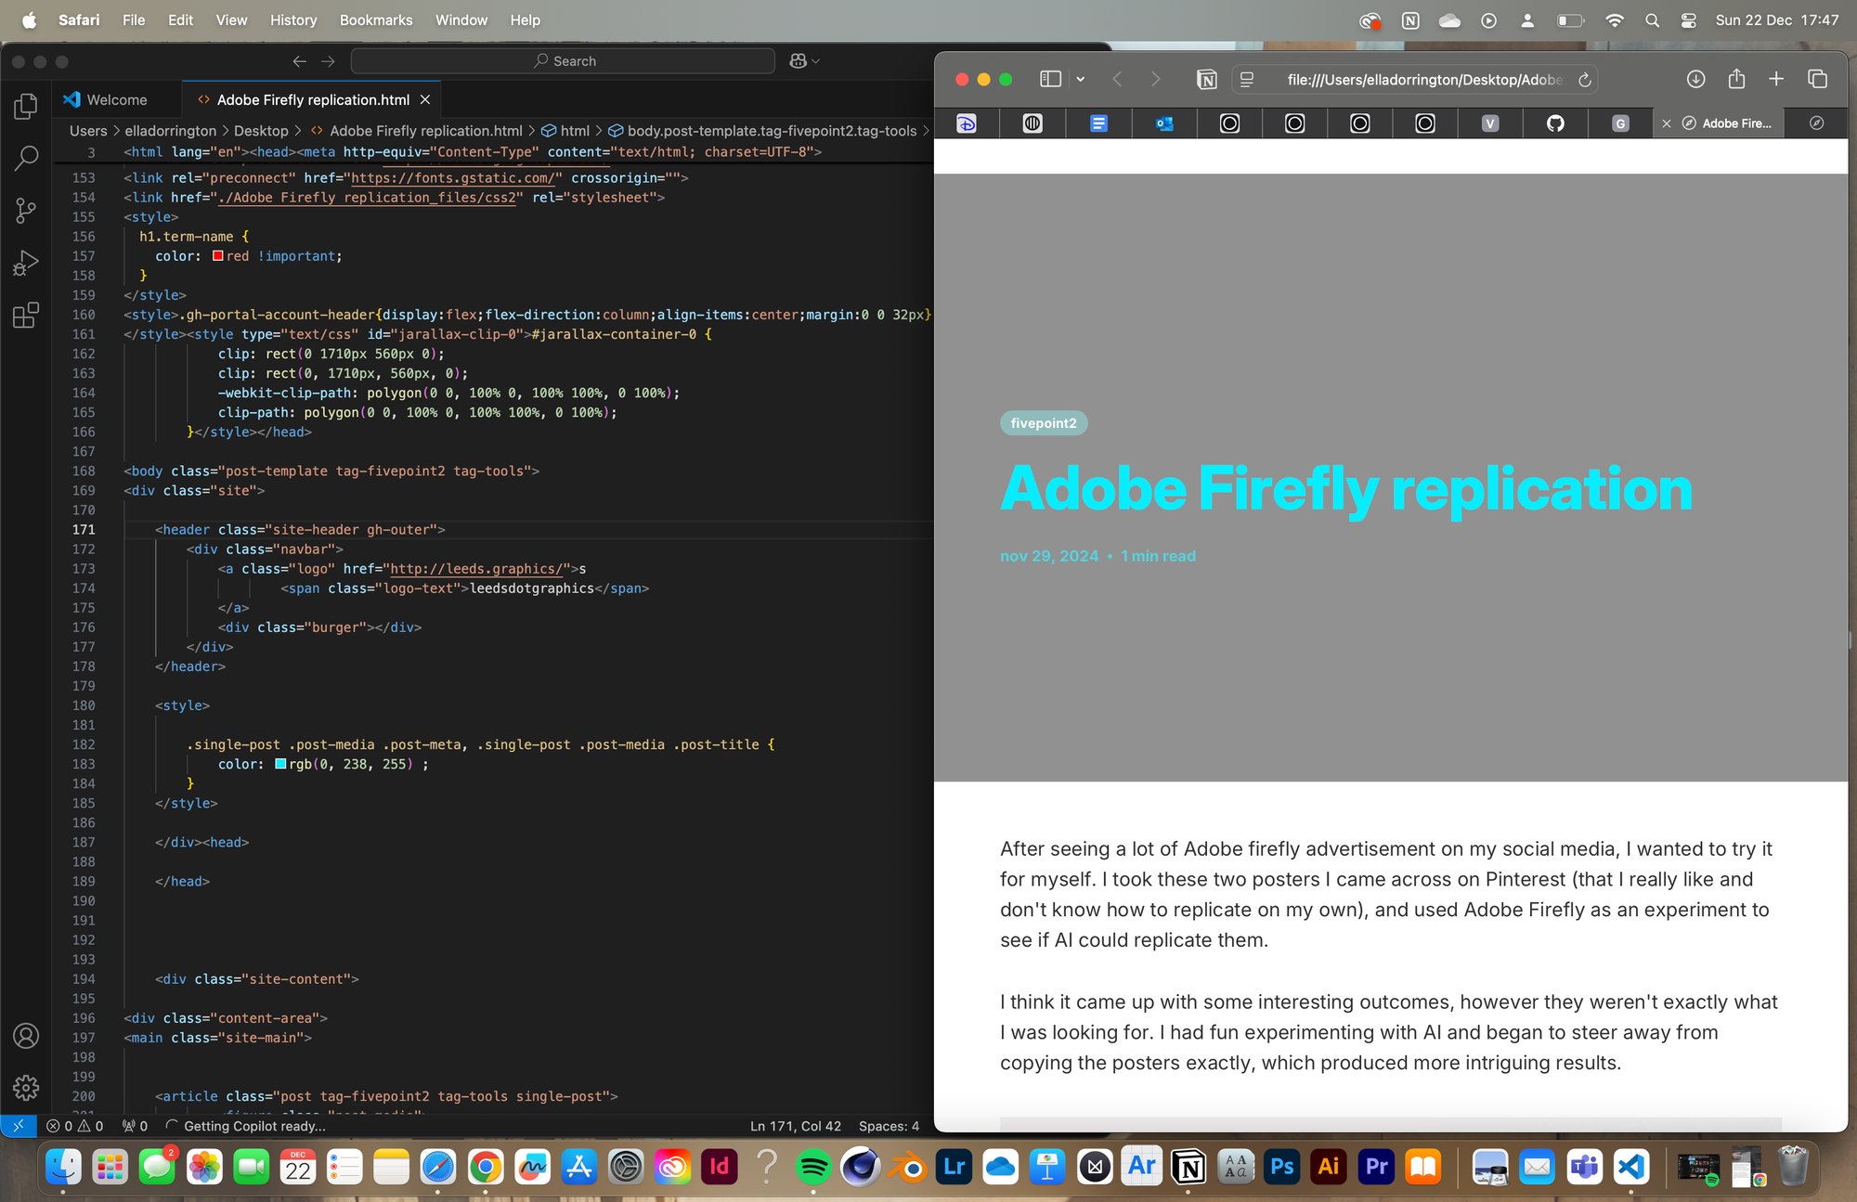This screenshot has width=1857, height=1202.
Task: Open the Accounts menu in VS Code
Action: pyautogui.click(x=26, y=1036)
